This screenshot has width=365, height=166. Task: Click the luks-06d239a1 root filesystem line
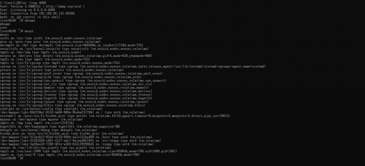(72, 112)
